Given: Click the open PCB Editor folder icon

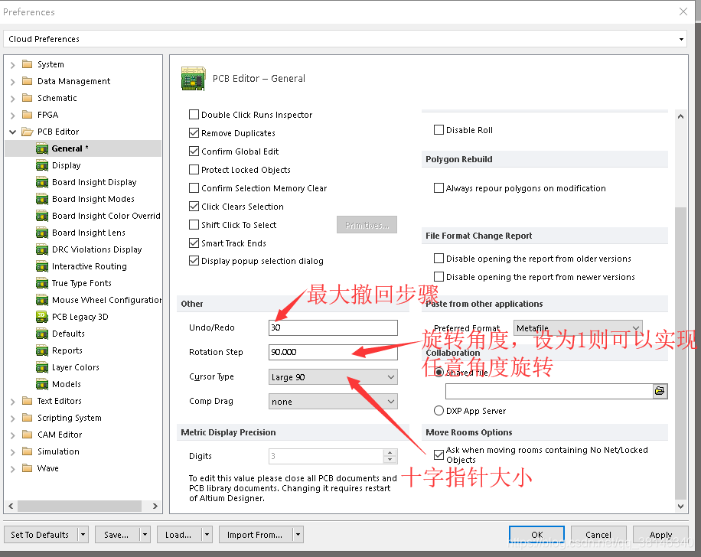Looking at the screenshot, I should coord(28,132).
